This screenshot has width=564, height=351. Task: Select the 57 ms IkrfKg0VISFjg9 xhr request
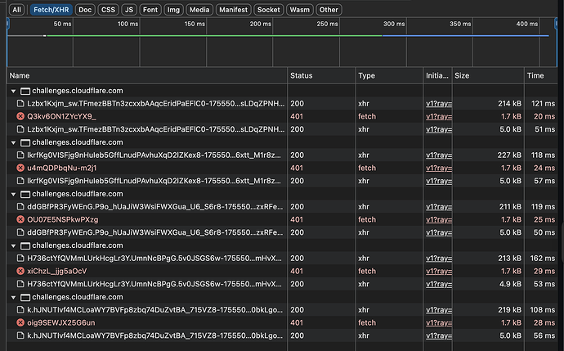(282, 181)
